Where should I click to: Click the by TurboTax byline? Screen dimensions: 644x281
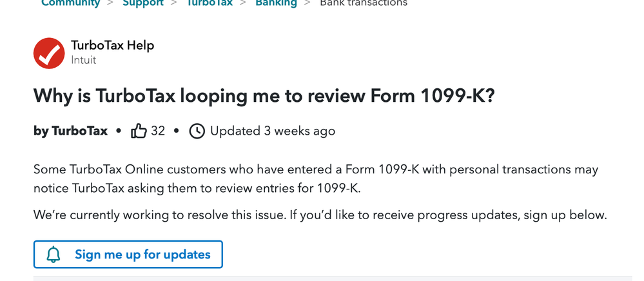pos(71,131)
